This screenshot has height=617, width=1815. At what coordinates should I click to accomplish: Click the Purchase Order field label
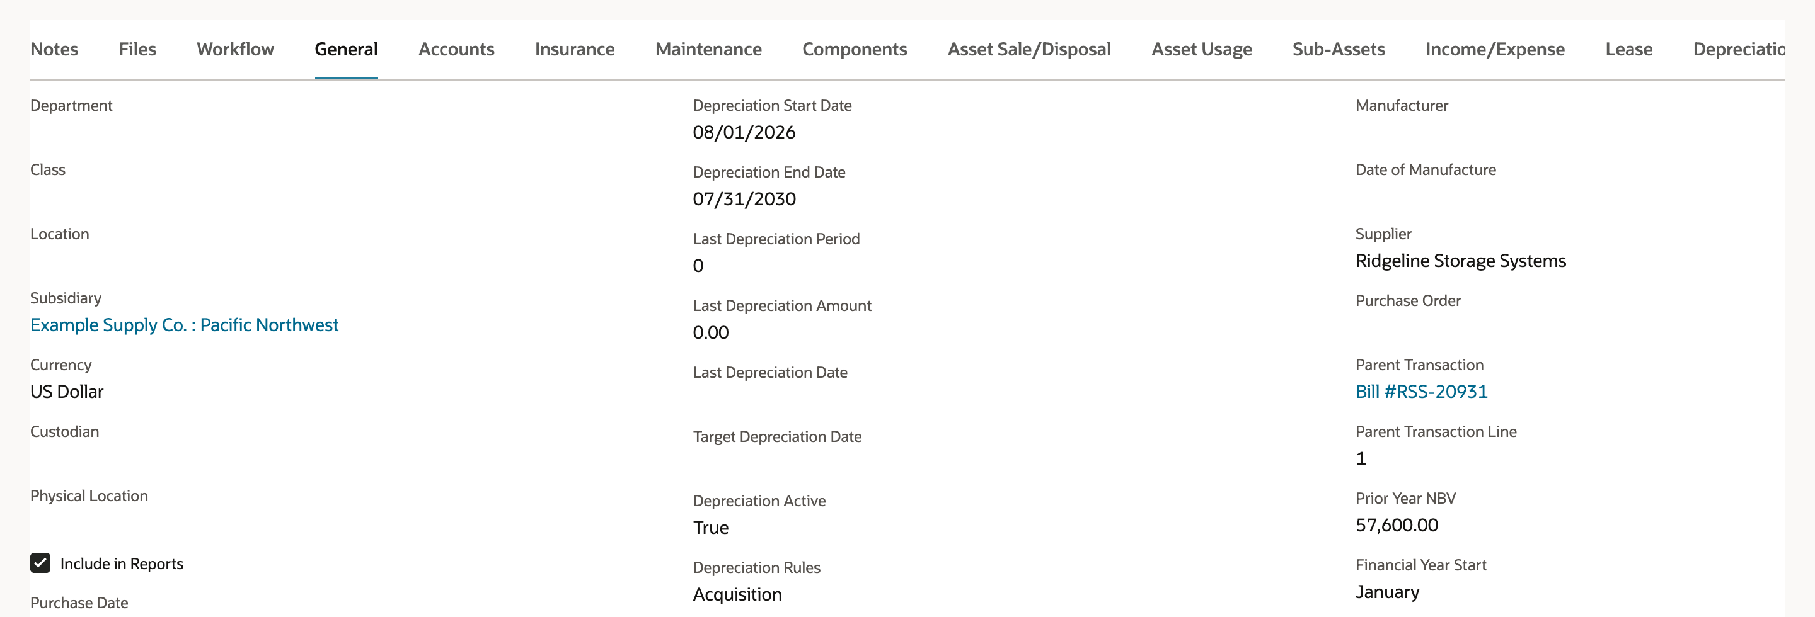point(1408,300)
